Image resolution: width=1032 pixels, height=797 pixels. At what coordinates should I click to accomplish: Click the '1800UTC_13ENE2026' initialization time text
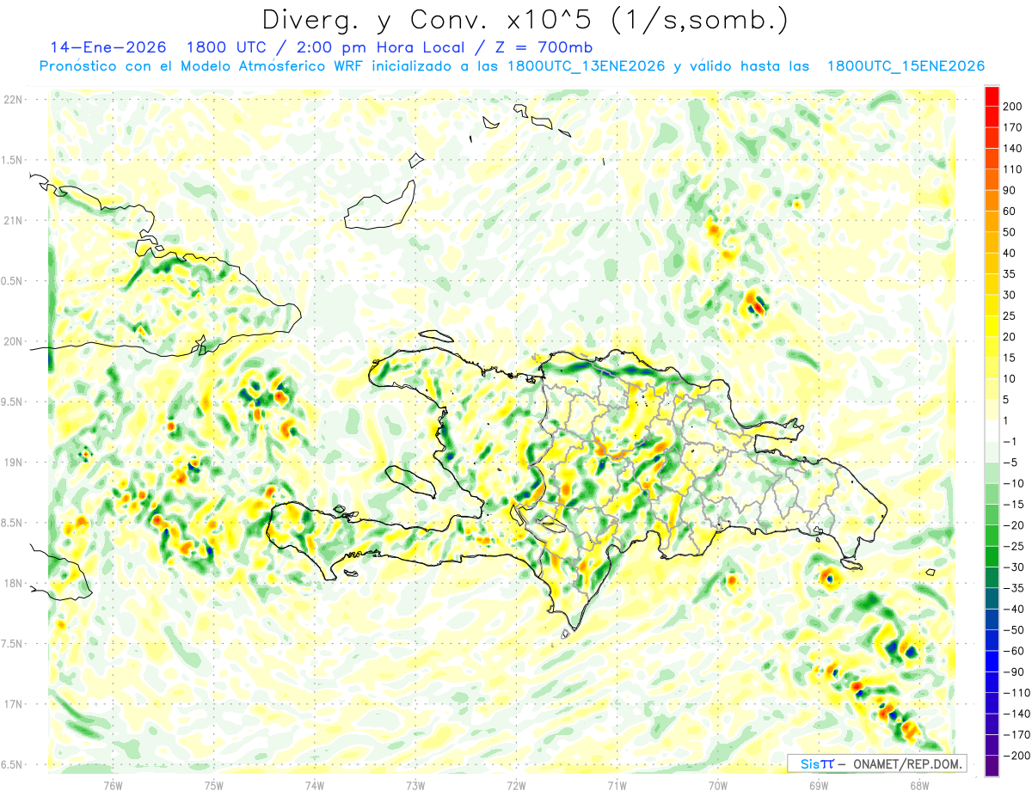point(586,66)
